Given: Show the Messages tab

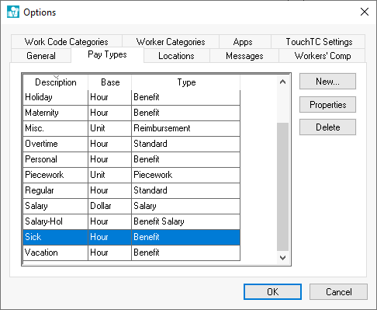Looking at the screenshot, I should [x=244, y=56].
